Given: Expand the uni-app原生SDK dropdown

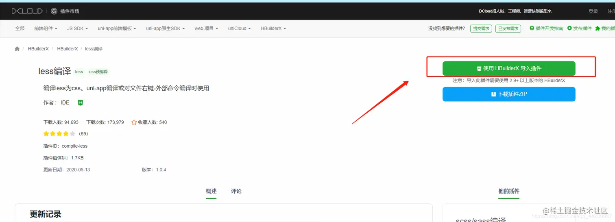Looking at the screenshot, I should click(166, 28).
